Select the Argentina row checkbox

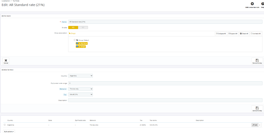(x=5, y=125)
